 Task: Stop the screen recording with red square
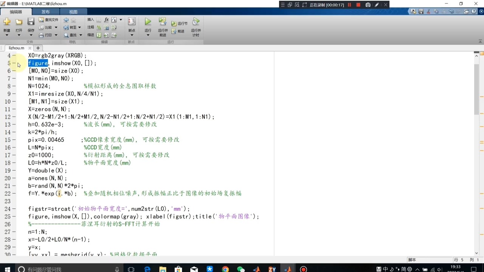point(358,5)
